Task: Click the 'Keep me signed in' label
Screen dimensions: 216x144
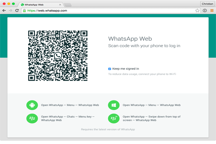Action: 126,69
